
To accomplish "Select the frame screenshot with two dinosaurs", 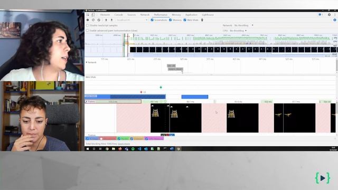I will [x=295, y=118].
